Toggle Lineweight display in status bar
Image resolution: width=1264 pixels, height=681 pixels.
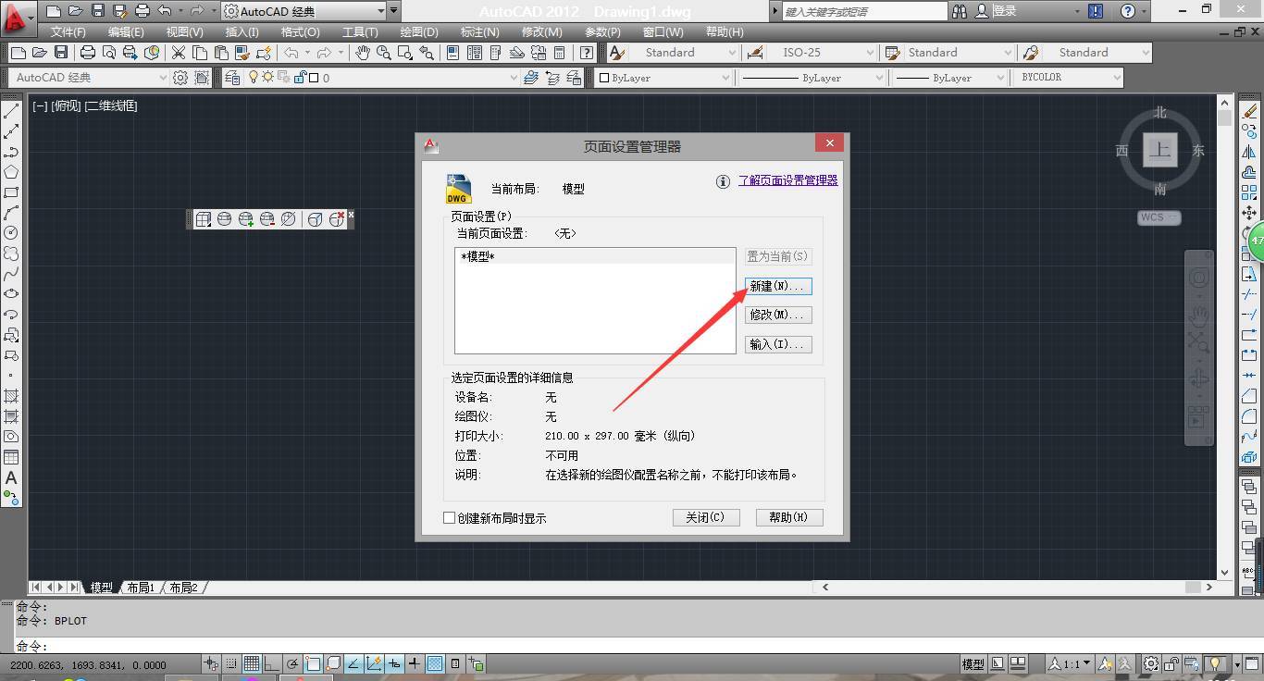(415, 663)
